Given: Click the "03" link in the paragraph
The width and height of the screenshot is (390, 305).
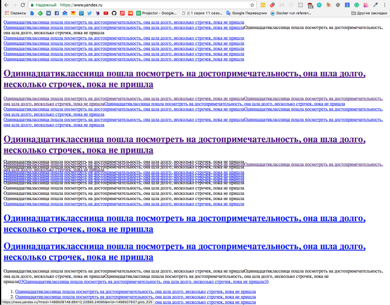Looking at the screenshot, I should coord(21,282).
